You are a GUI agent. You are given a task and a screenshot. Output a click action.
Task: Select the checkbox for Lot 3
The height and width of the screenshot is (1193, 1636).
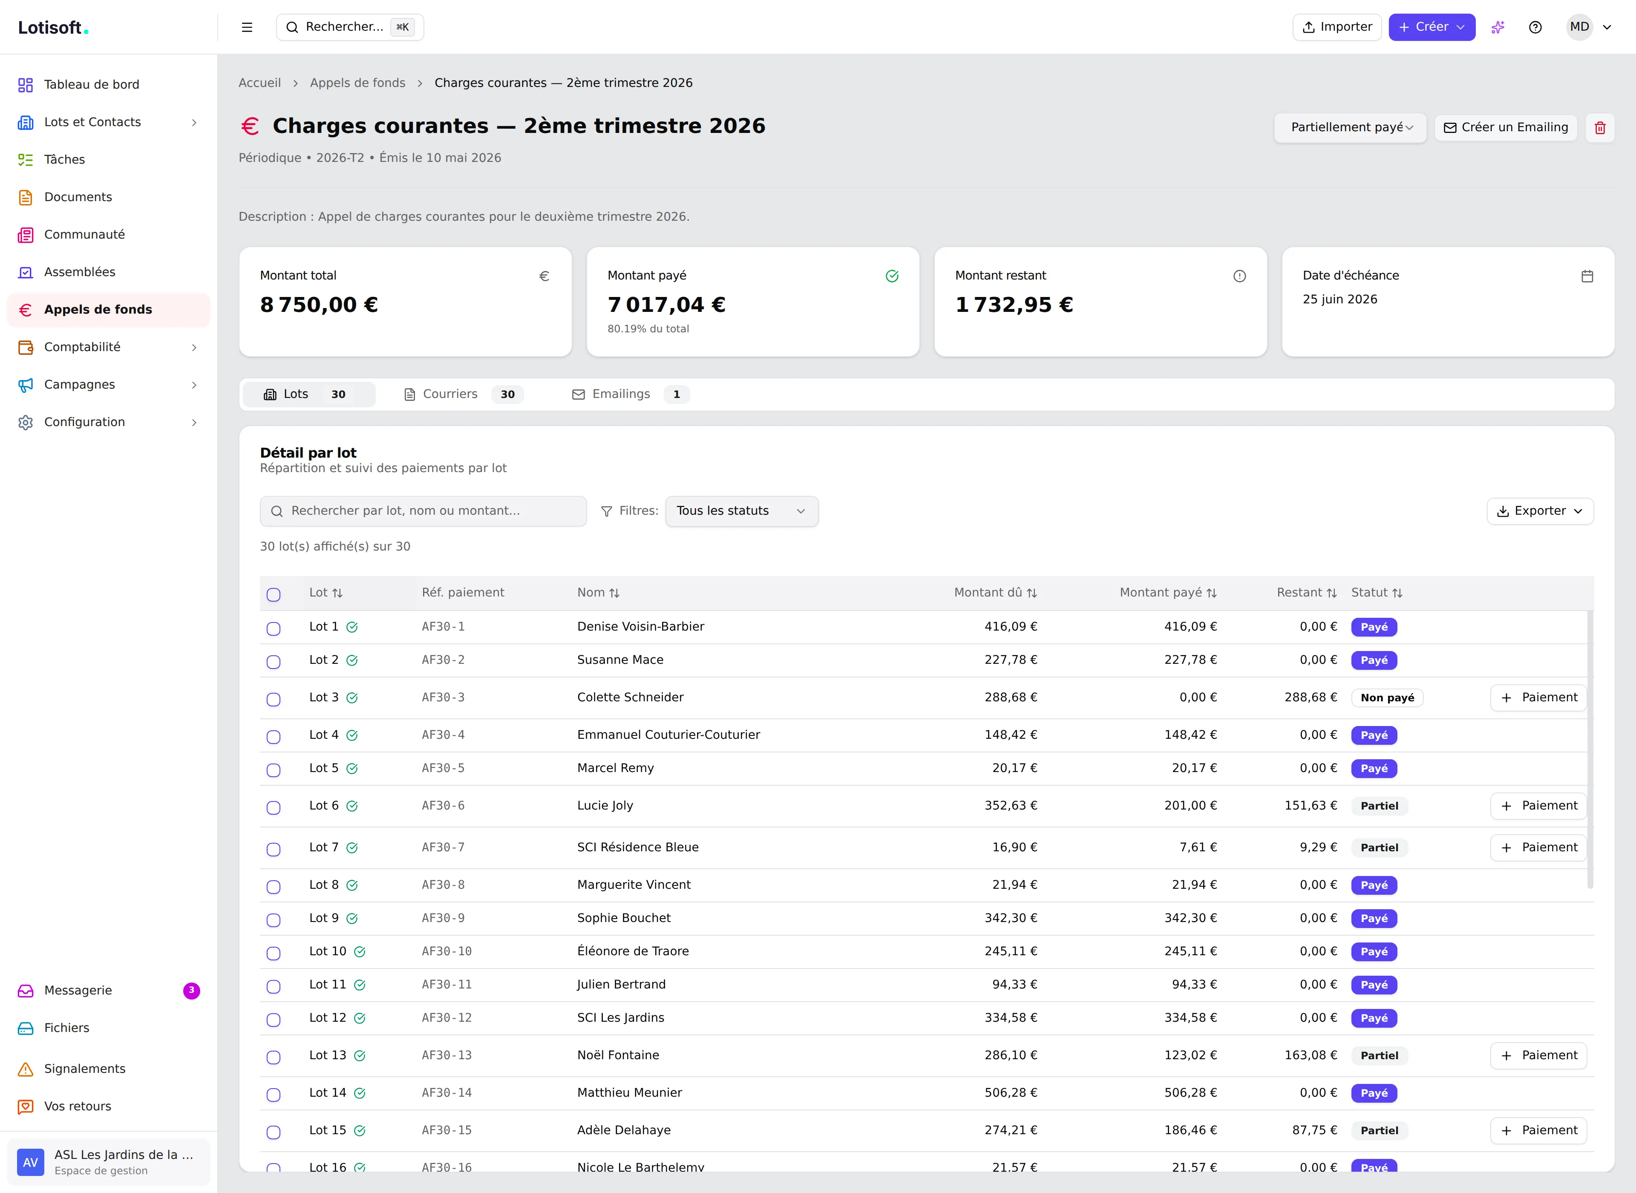(x=274, y=700)
